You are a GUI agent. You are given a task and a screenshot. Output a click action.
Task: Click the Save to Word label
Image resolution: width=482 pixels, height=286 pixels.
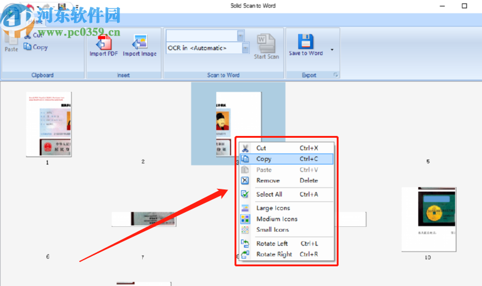point(306,53)
